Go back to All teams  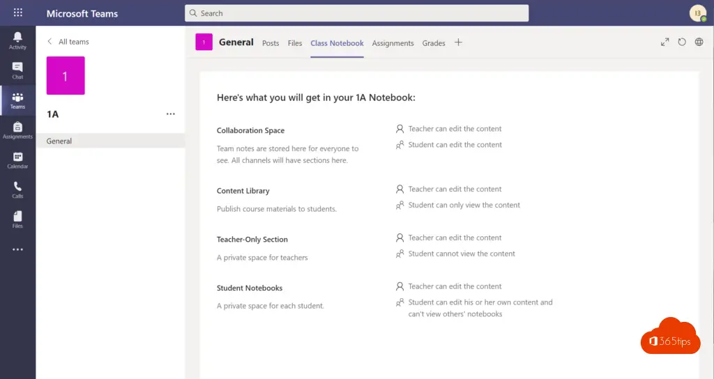68,41
